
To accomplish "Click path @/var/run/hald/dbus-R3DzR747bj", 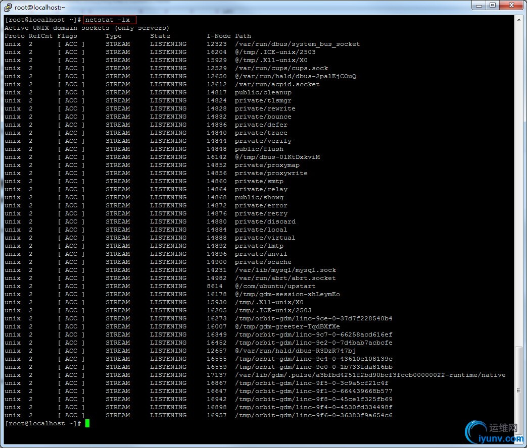I will [296, 351].
